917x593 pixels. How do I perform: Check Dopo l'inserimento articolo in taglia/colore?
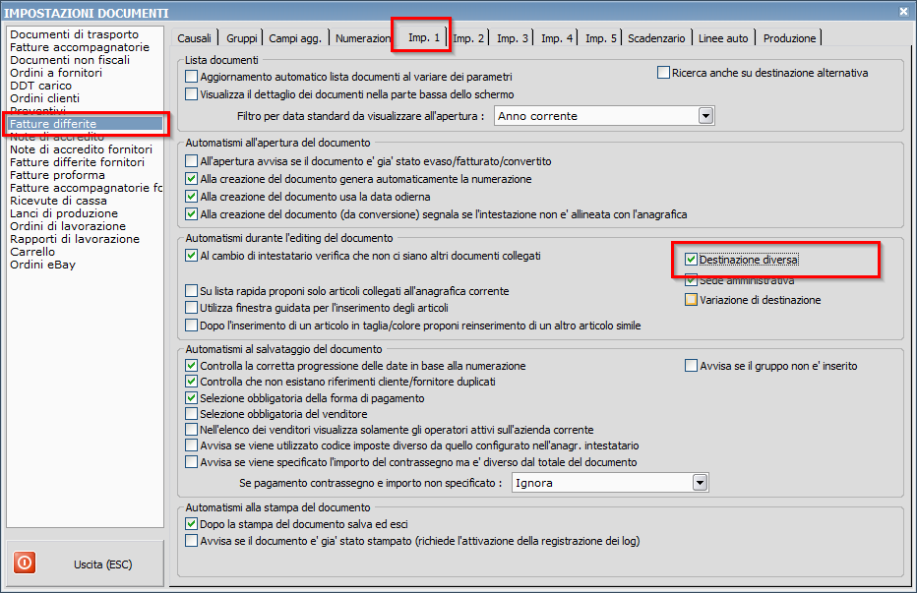pos(191,325)
